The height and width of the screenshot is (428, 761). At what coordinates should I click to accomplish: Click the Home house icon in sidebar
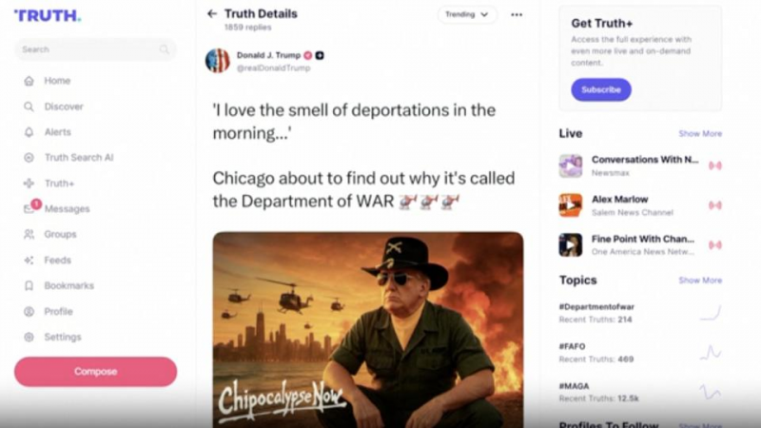29,81
